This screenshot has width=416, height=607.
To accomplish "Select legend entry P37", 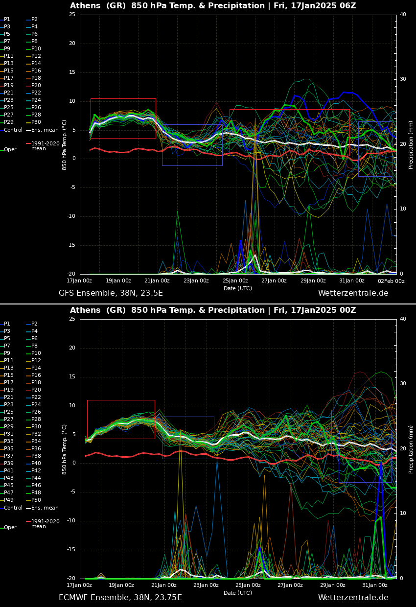I will [7, 456].
